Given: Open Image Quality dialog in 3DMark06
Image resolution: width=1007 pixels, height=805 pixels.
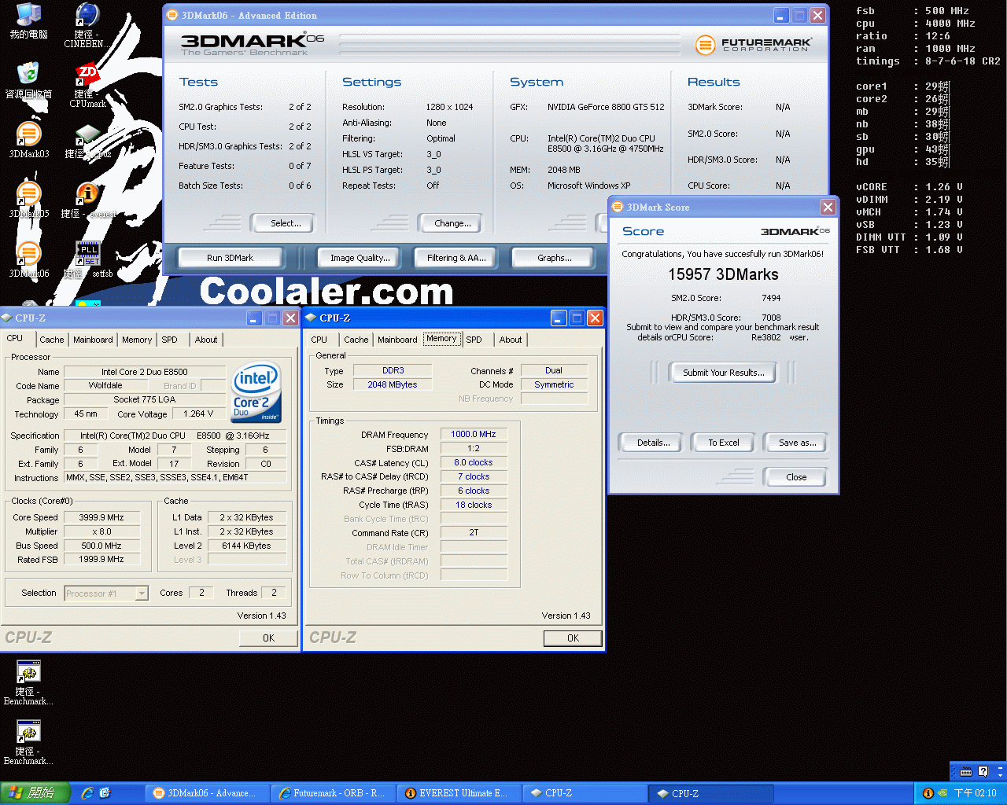Looking at the screenshot, I should tap(360, 258).
